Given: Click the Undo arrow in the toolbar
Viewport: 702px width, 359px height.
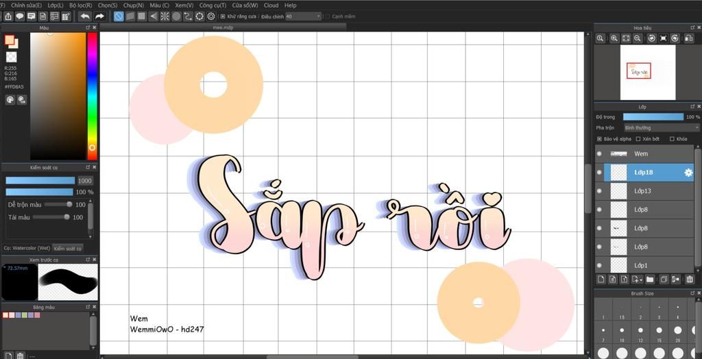Looking at the screenshot, I should (x=85, y=16).
